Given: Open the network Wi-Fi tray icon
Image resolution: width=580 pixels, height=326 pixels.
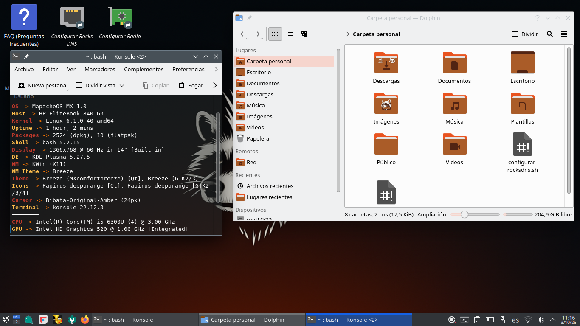Looking at the screenshot, I should [x=528, y=320].
